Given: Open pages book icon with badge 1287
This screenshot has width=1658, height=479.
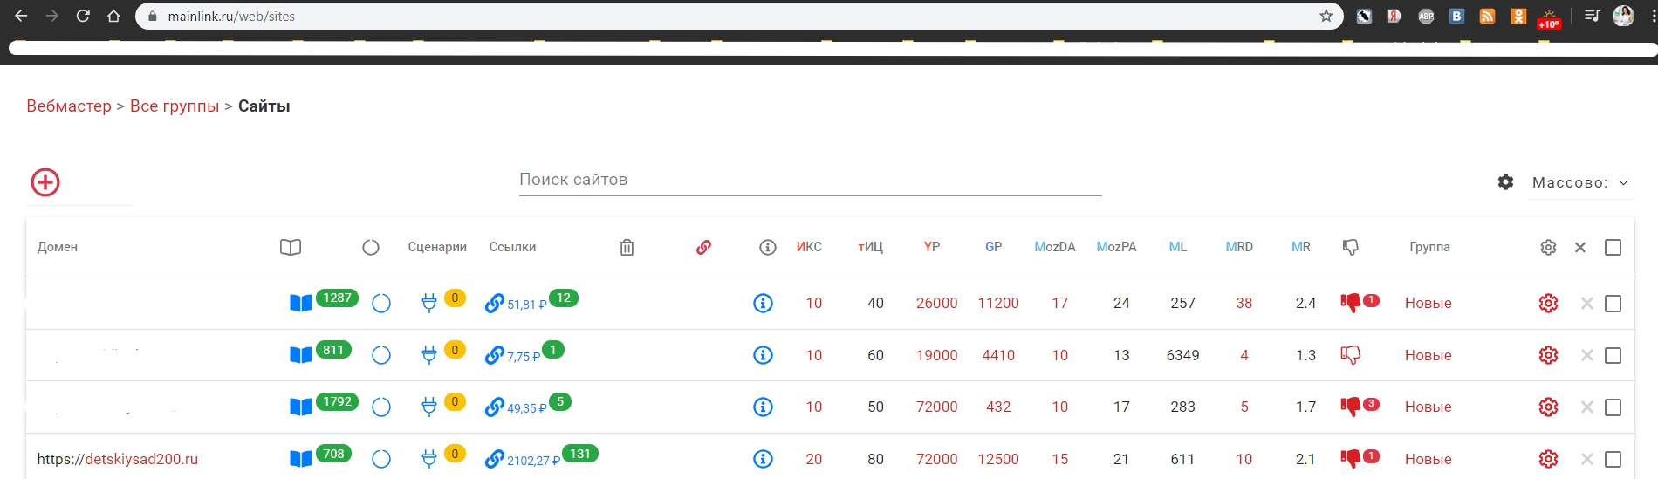Looking at the screenshot, I should tap(301, 304).
